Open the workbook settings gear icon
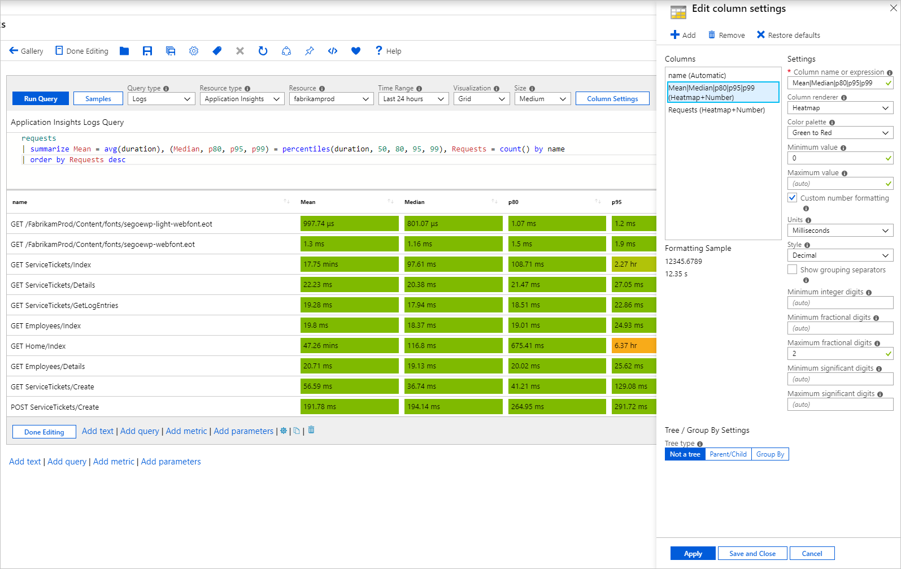Screen dimensions: 901x569 (194, 51)
